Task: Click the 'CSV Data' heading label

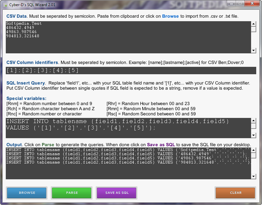Action: pos(16,16)
